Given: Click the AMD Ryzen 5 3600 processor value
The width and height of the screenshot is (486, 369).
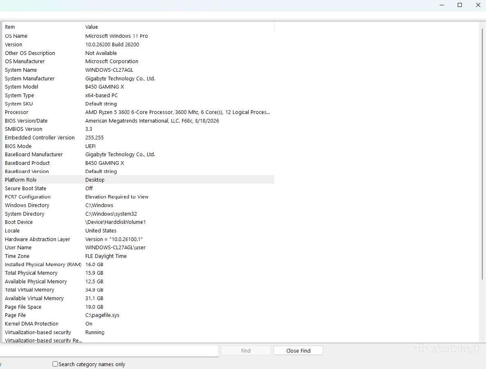Looking at the screenshot, I should tap(178, 112).
